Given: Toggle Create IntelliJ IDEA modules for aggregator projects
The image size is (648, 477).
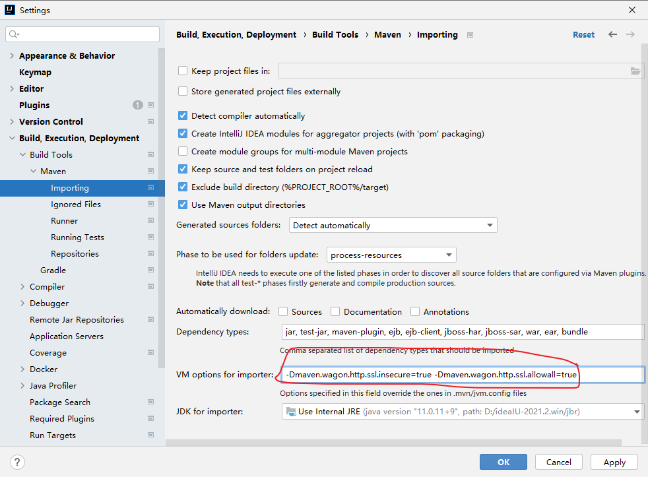Looking at the screenshot, I should [x=183, y=133].
